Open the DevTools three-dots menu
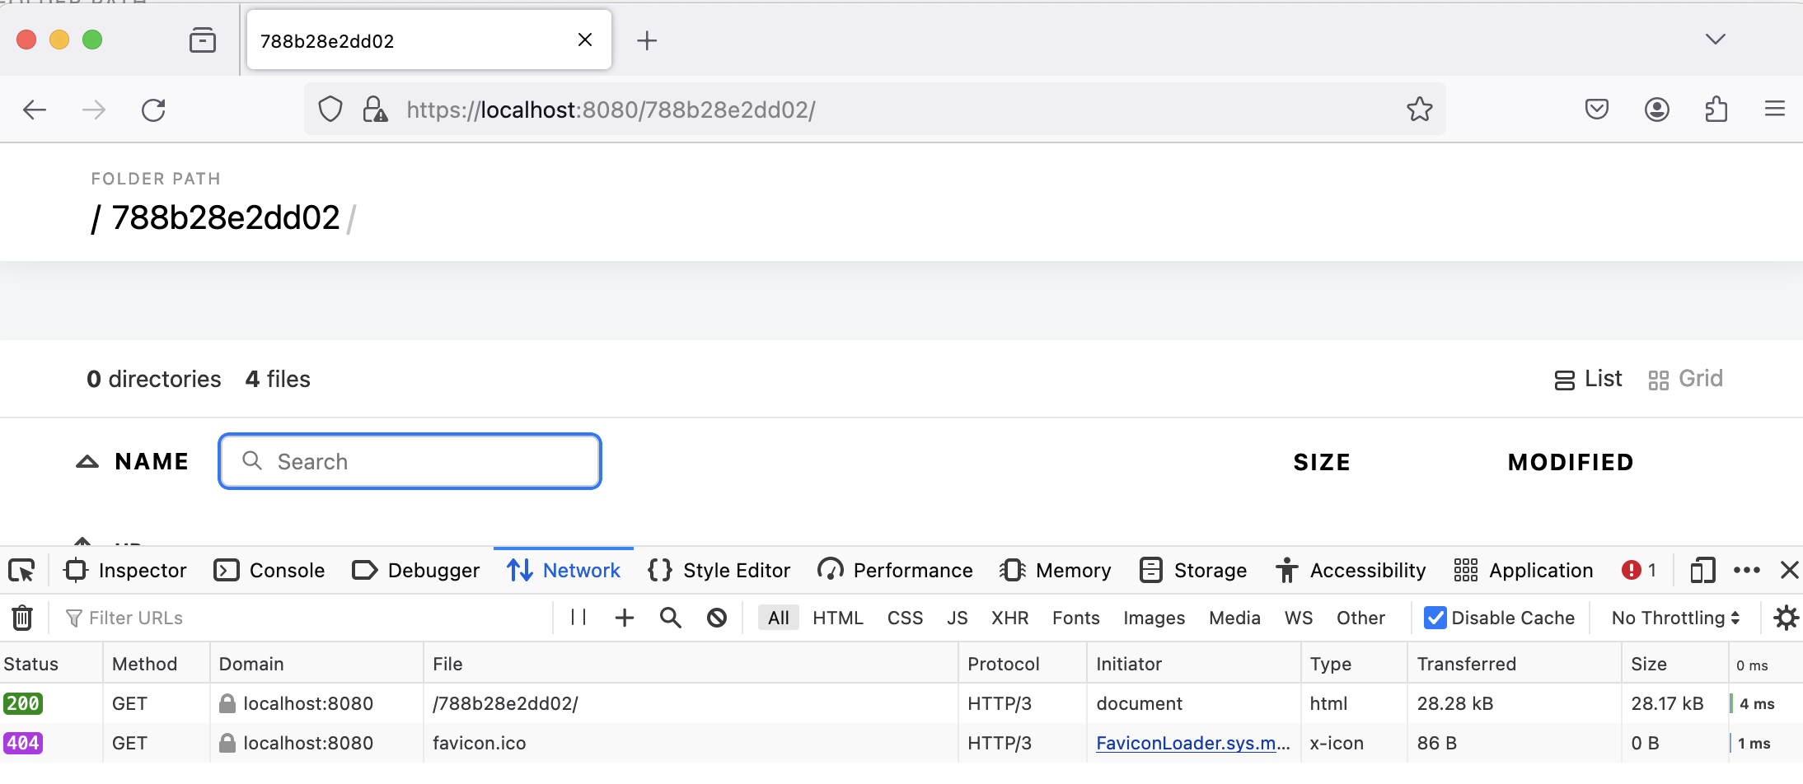This screenshot has width=1803, height=784. 1746,570
